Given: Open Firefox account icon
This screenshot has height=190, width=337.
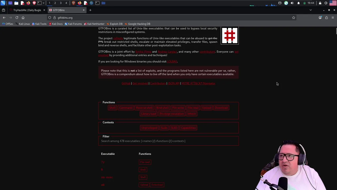Looking at the screenshot, I should [x=320, y=18].
